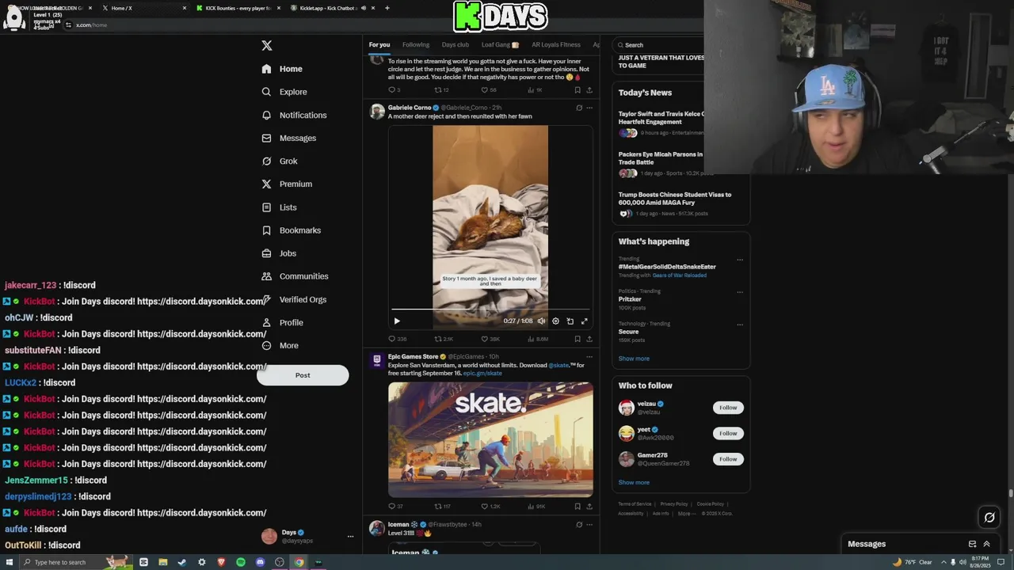Open Profile page
This screenshot has height=570, width=1014.
point(282,322)
